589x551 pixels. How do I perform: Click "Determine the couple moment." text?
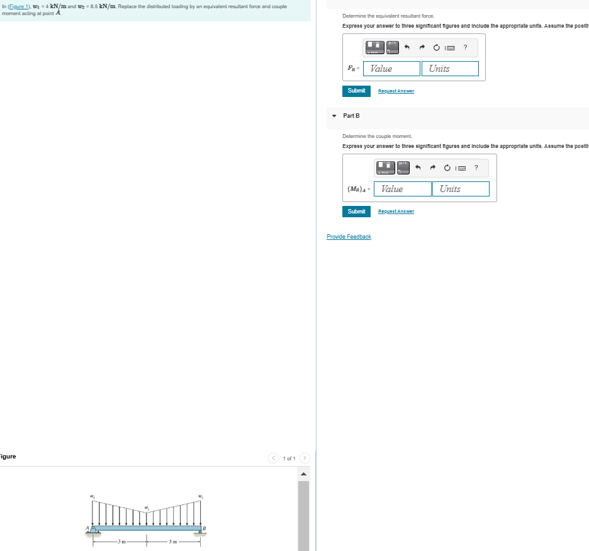coord(377,136)
